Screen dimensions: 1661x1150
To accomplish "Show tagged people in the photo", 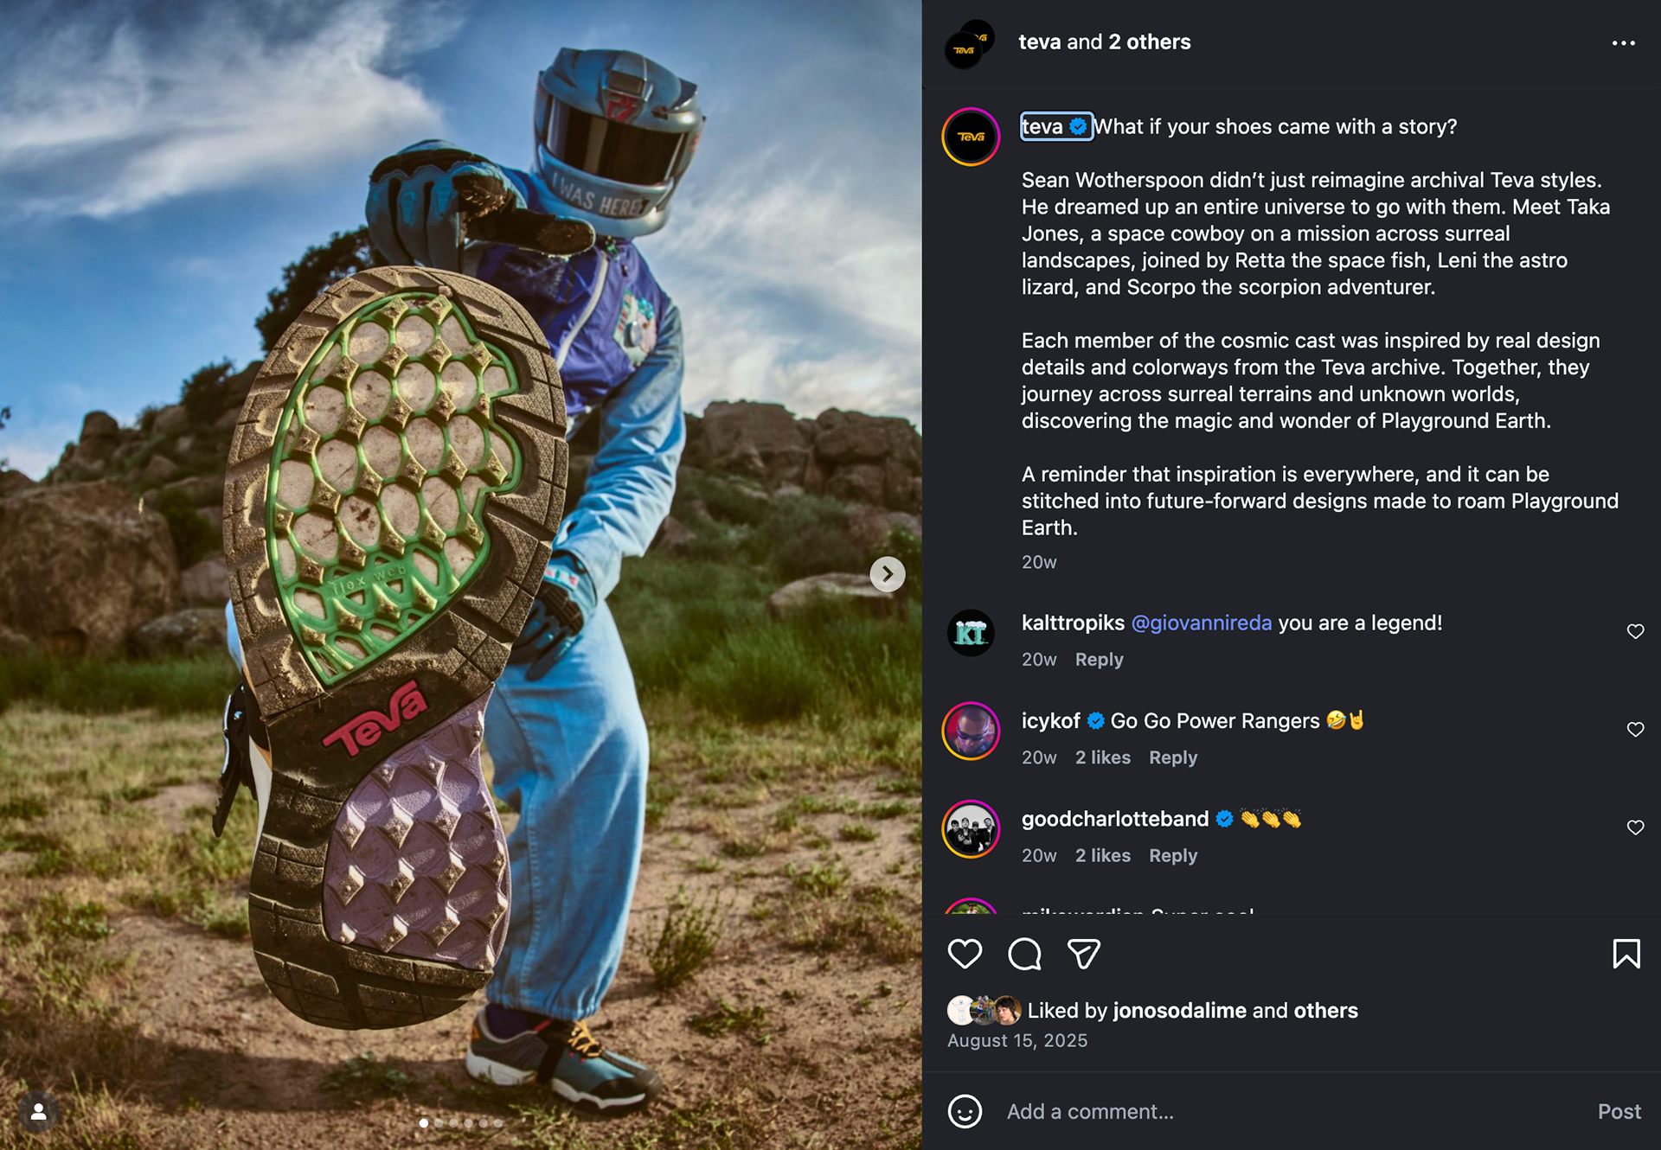I will pos(39,1112).
